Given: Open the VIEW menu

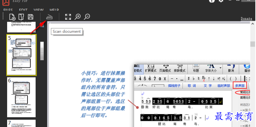Looking at the screenshot, I should [x=38, y=10].
